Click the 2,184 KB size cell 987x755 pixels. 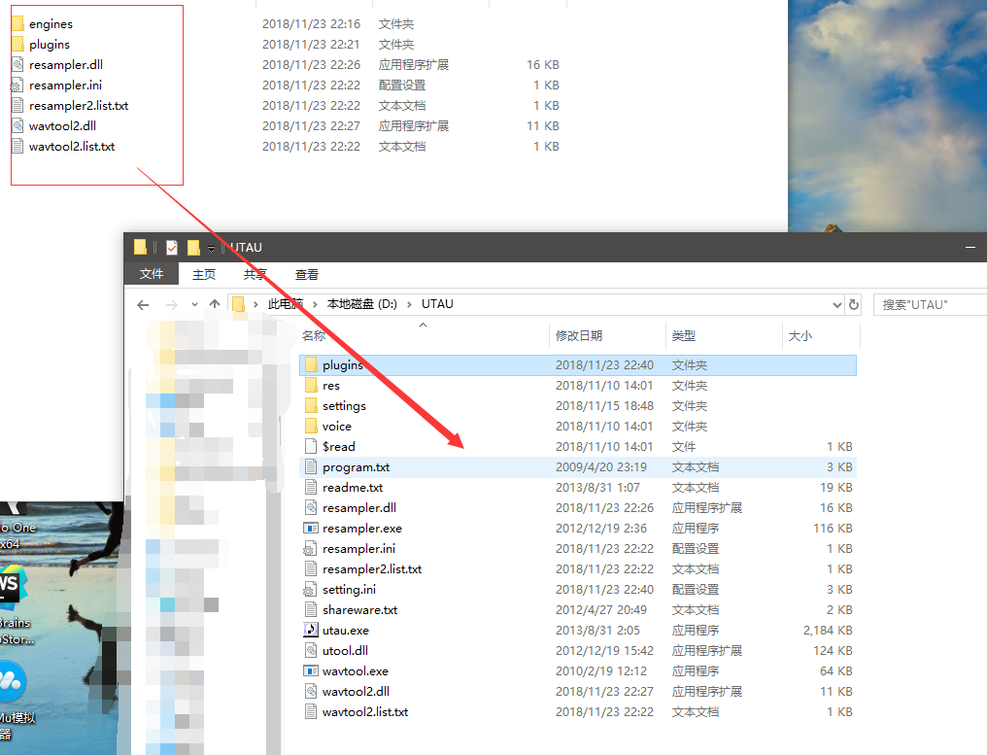coord(828,631)
